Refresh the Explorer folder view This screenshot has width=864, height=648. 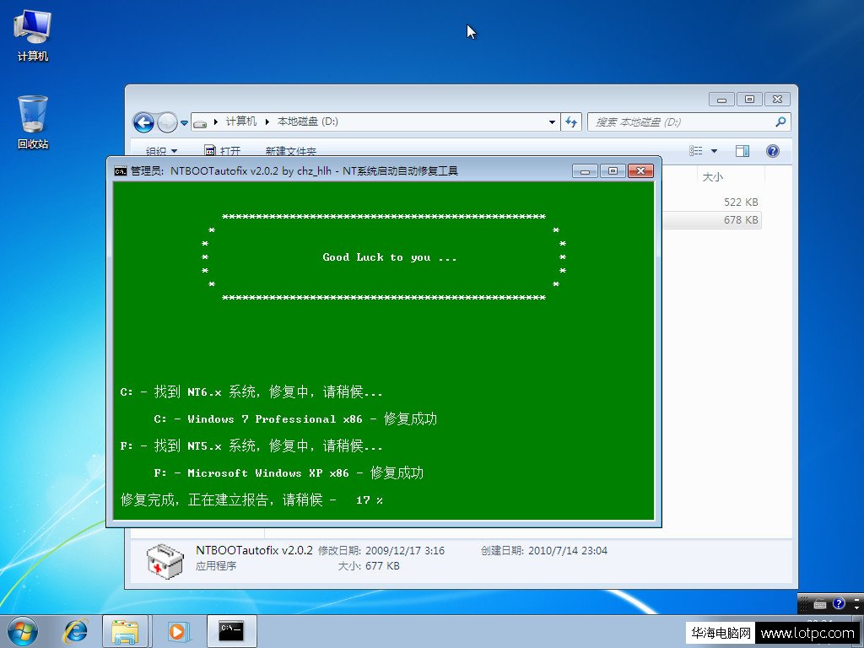[x=571, y=121]
